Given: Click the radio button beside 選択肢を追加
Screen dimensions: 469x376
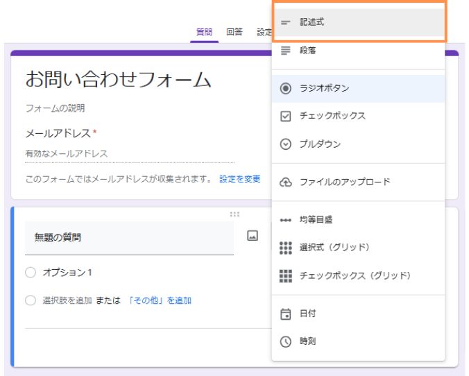Looking at the screenshot, I should point(31,300).
